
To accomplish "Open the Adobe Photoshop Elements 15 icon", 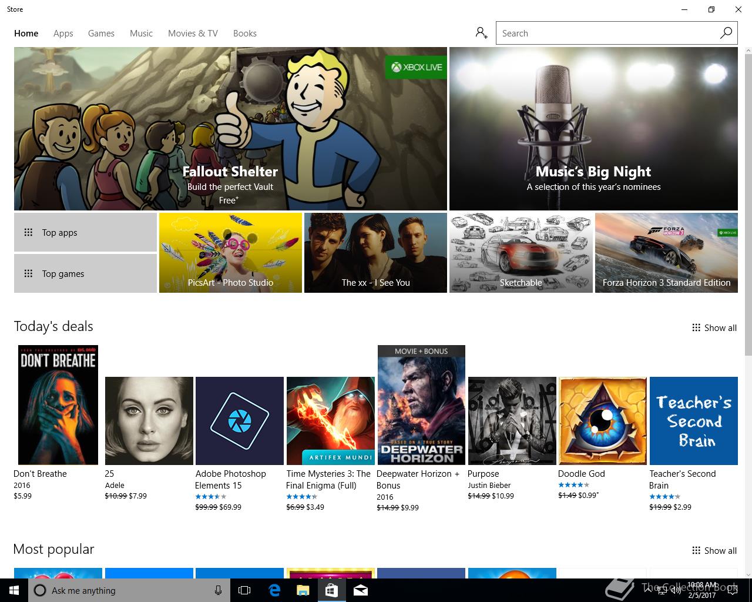I will click(240, 421).
